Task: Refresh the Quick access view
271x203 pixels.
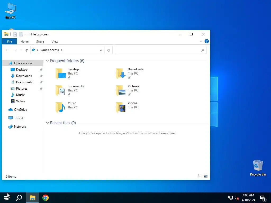Action: point(109,50)
